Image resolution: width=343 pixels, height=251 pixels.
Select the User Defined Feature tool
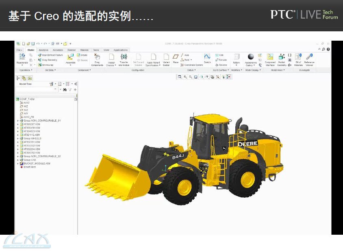tap(50, 55)
